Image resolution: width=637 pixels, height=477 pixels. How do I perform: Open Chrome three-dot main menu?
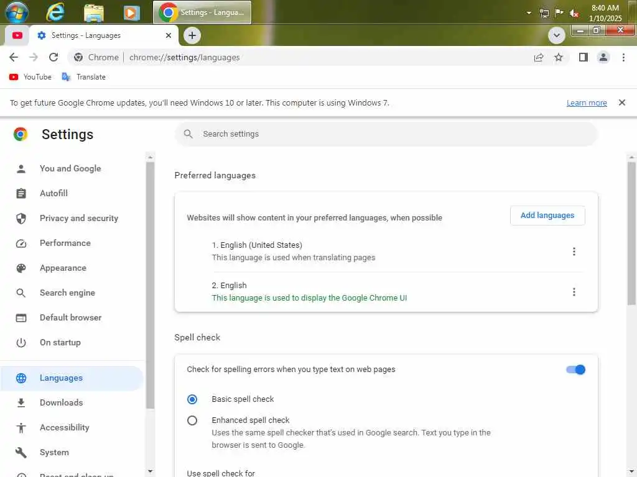coord(623,57)
